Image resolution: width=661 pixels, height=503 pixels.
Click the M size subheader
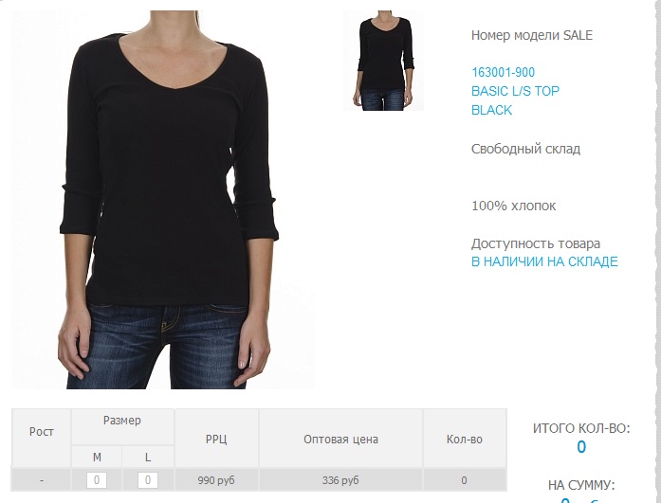click(x=97, y=457)
